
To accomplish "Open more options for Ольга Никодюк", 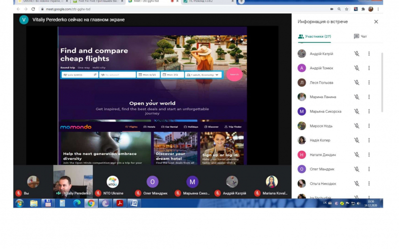I will point(369,183).
